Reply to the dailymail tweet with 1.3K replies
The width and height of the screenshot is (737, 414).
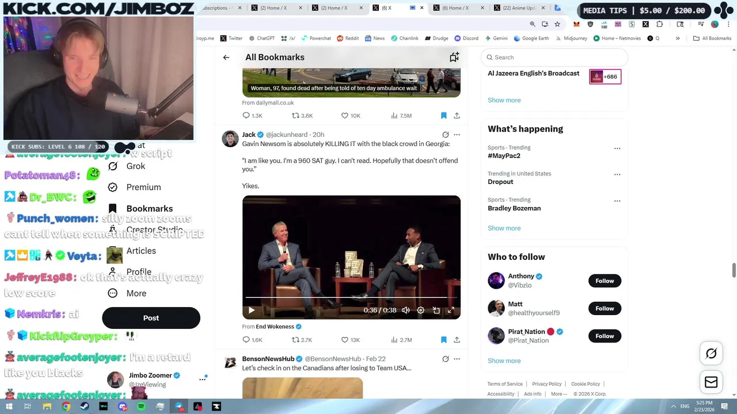252,116
